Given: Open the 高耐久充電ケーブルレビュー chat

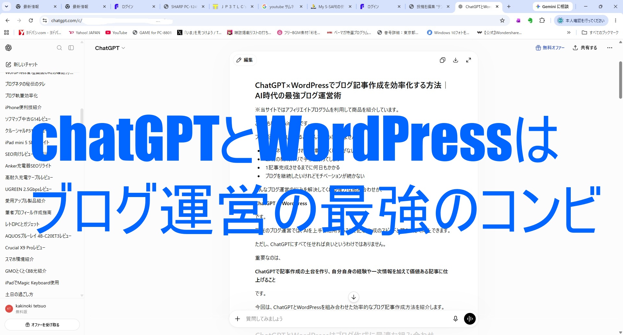Looking at the screenshot, I should [x=29, y=177].
